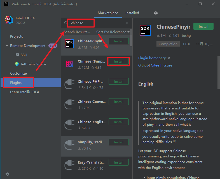Click the Simplify,Traditional plugin plug icon
Screen dimensions: 220x179
pyautogui.click(x=69, y=145)
